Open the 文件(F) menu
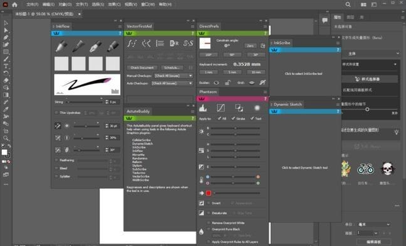 [32, 4]
